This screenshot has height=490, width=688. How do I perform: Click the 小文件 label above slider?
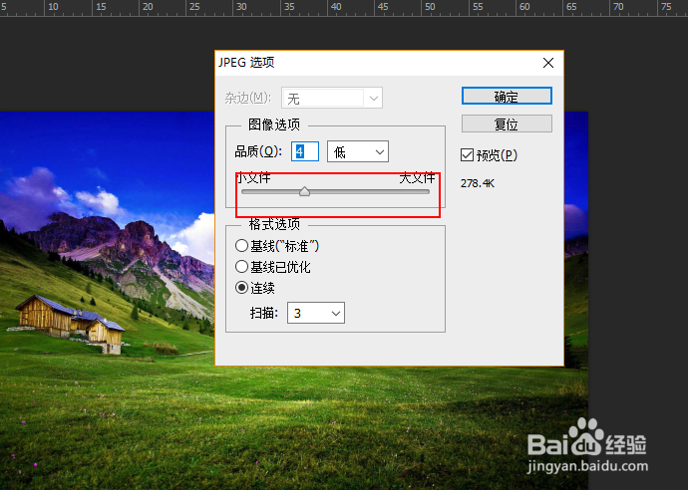[253, 177]
